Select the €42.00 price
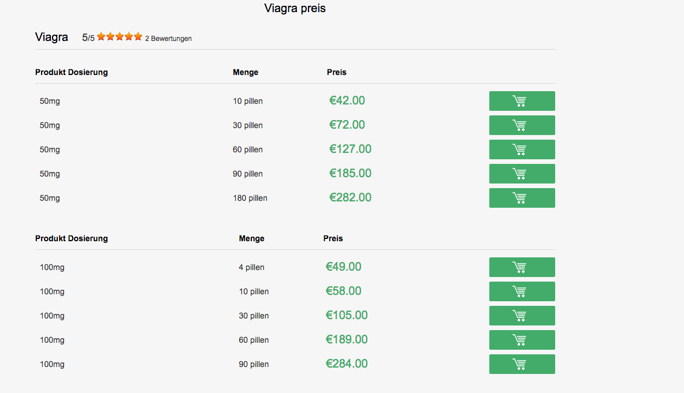This screenshot has width=684, height=393. click(347, 101)
